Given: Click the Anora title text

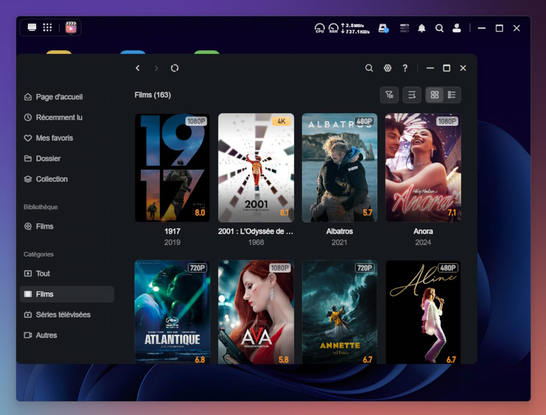Looking at the screenshot, I should [423, 232].
